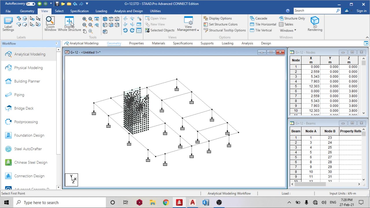Select the Supports modeling page
The width and height of the screenshot is (370, 208).
coord(207,43)
